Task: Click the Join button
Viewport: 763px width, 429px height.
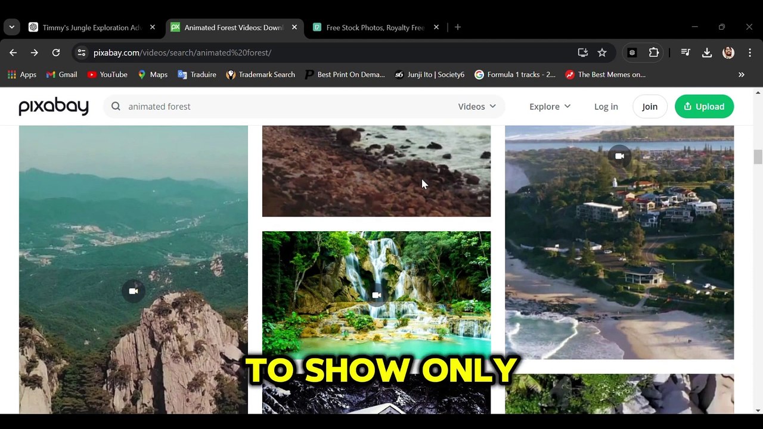Action: coord(650,106)
